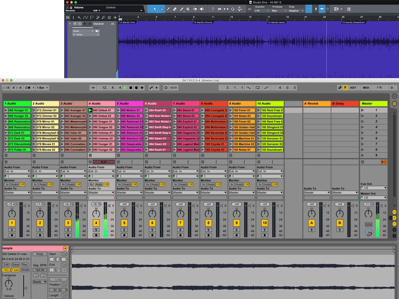Expand the Master Out 1/2 dropdown
Viewport: 399px width, 299px height.
pos(374,198)
